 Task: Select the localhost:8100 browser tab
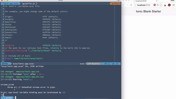(145, 1)
